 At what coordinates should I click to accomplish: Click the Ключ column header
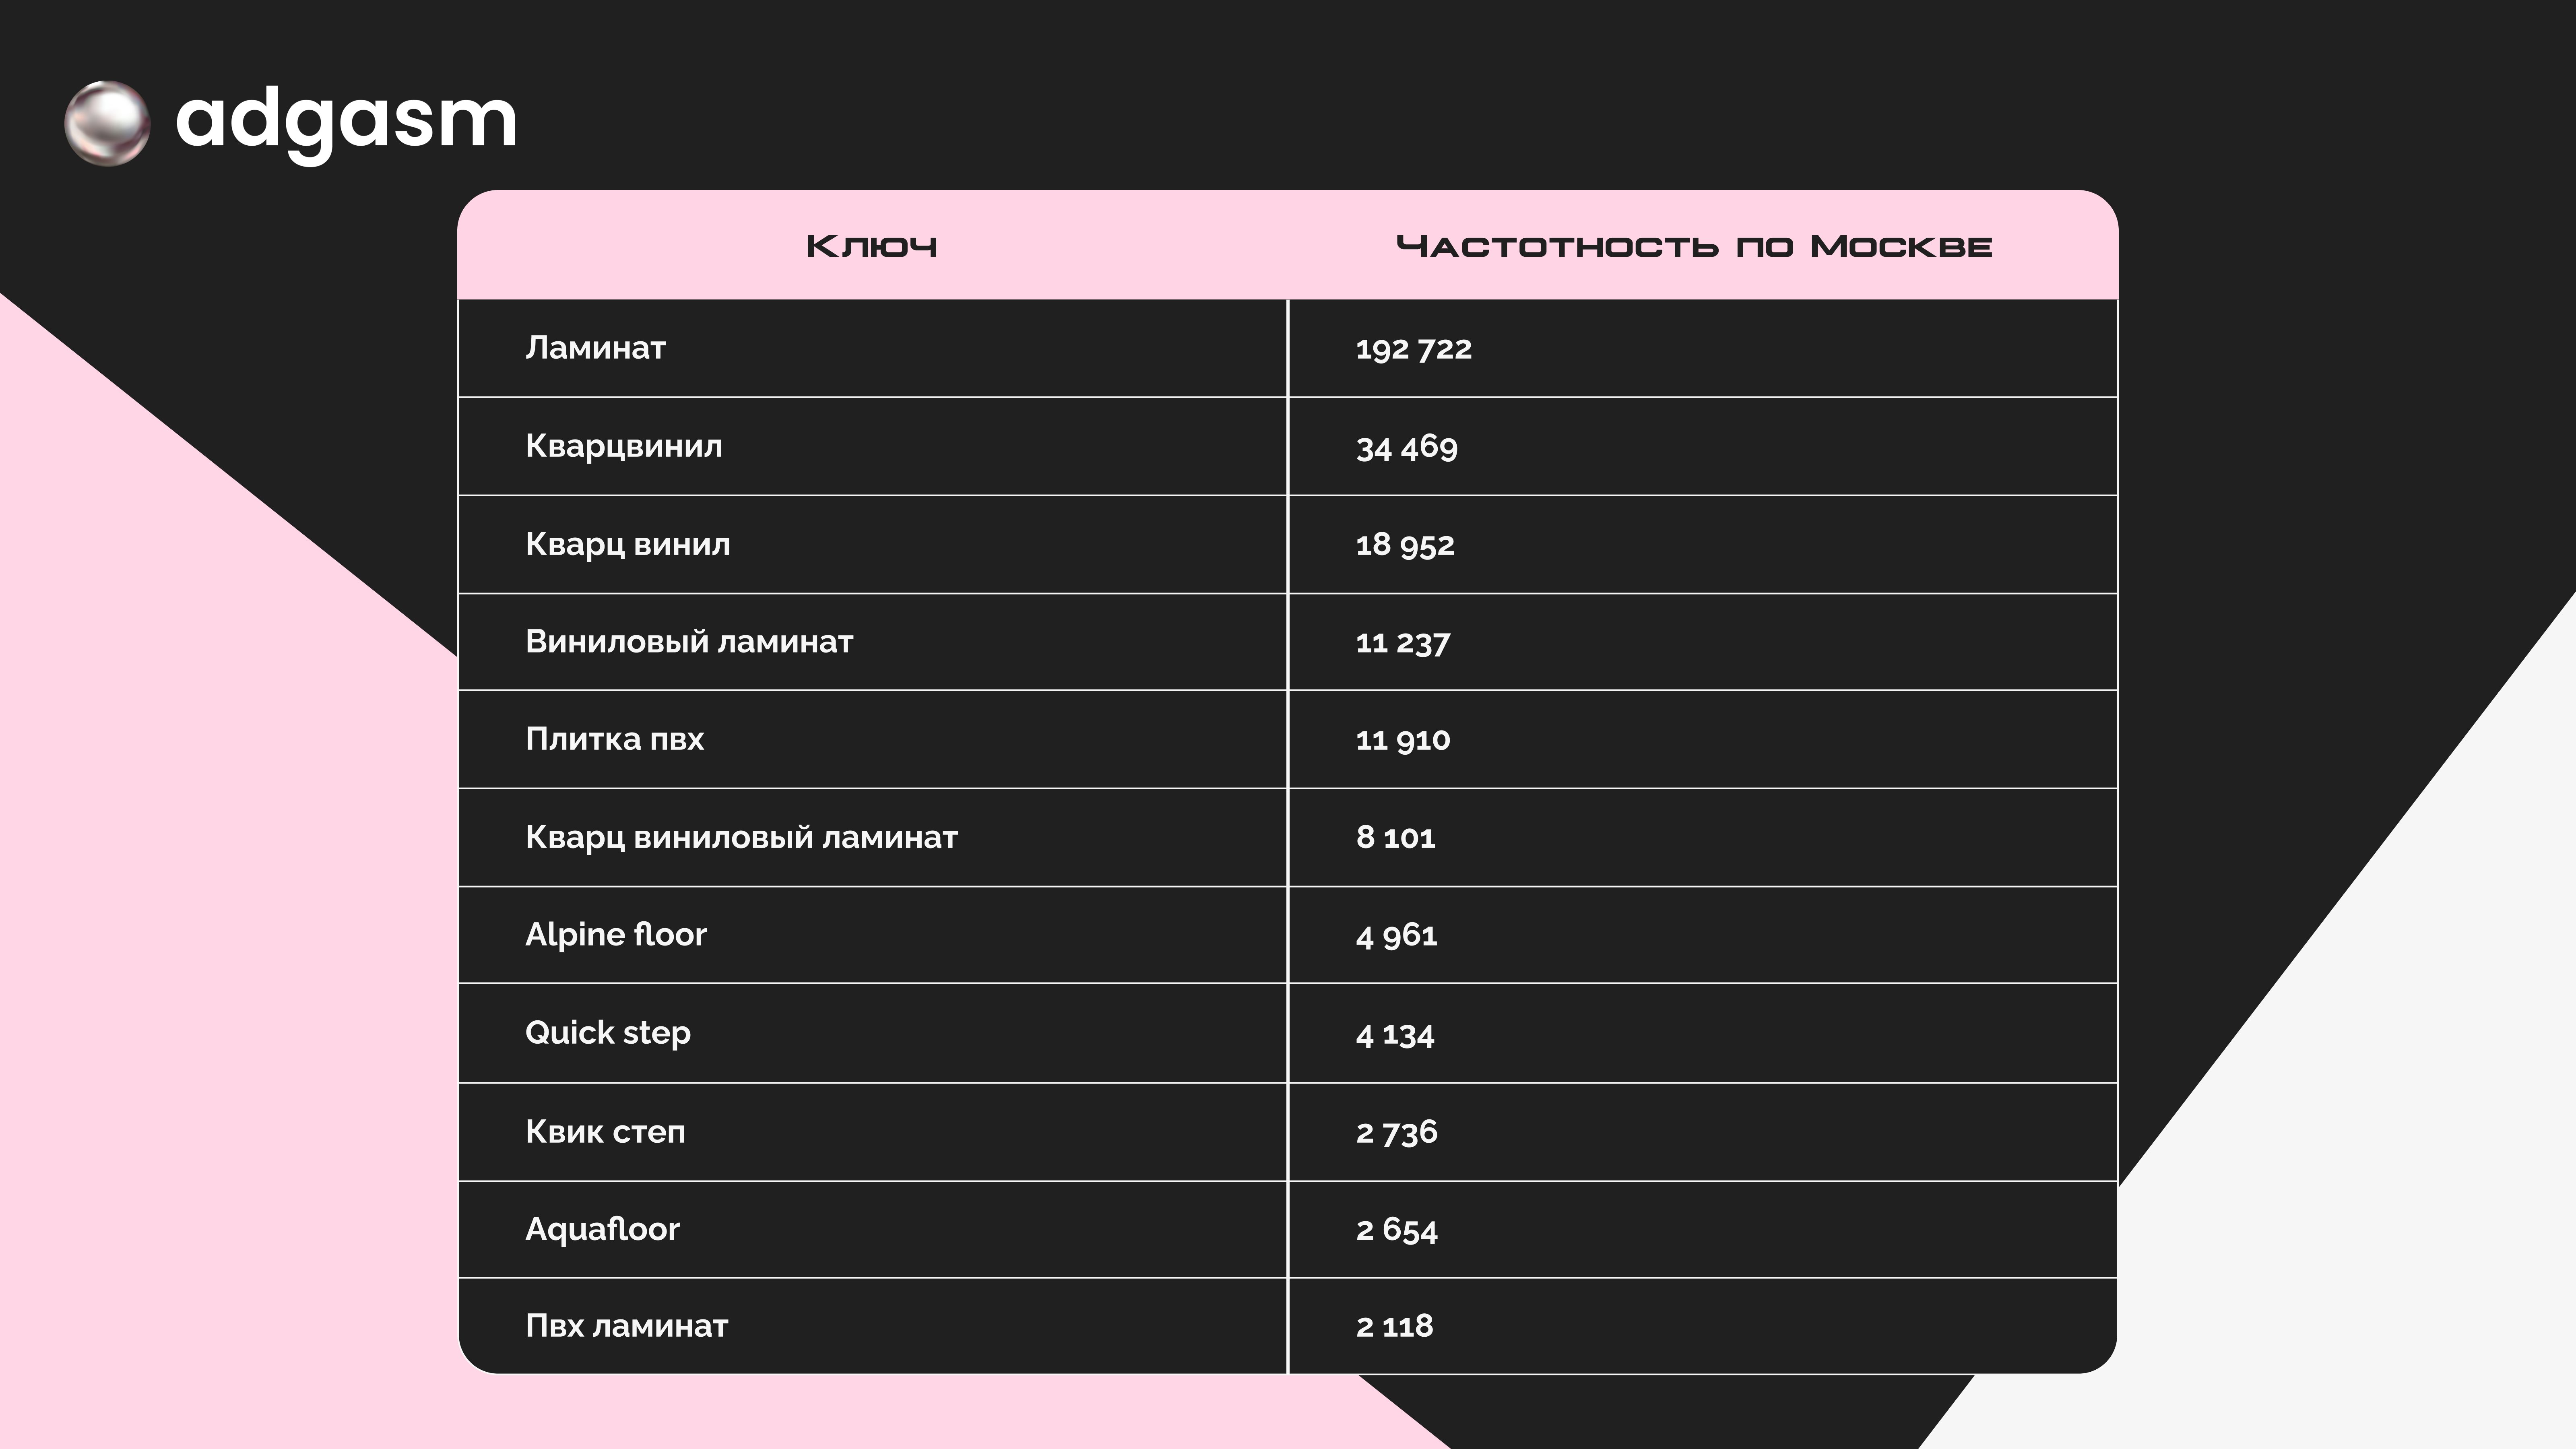click(x=872, y=246)
